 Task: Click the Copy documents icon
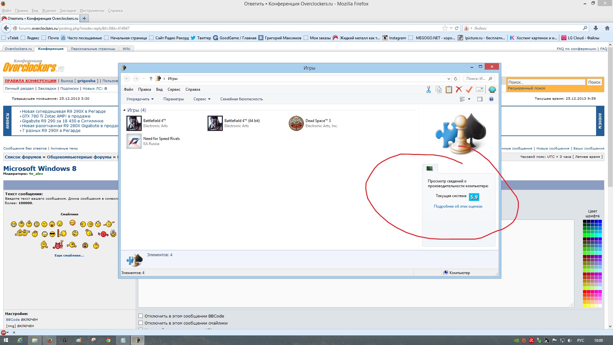(439, 90)
